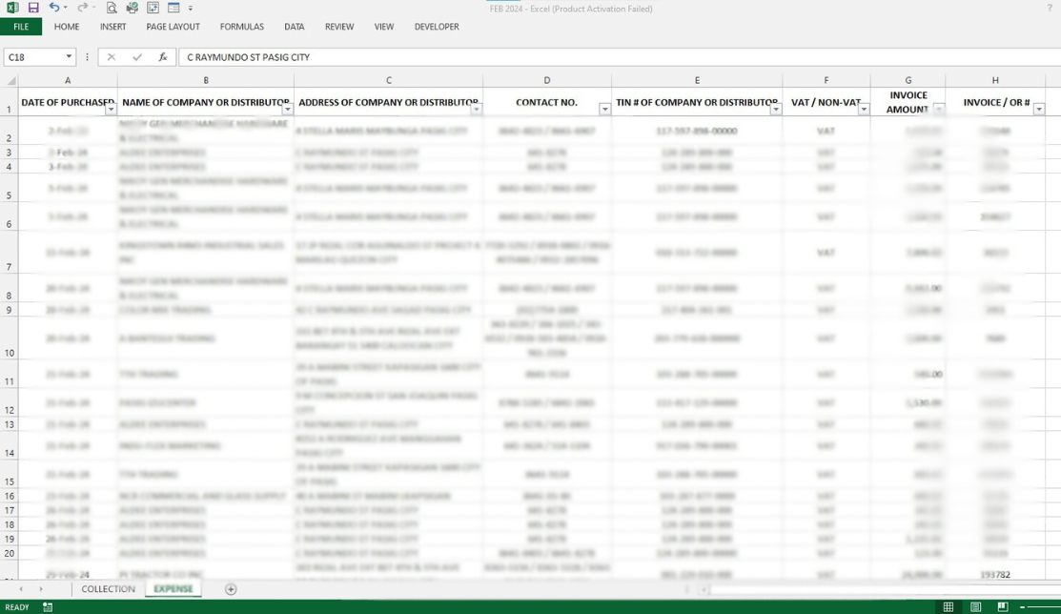Select column D header
This screenshot has height=614, width=1061.
(x=547, y=80)
